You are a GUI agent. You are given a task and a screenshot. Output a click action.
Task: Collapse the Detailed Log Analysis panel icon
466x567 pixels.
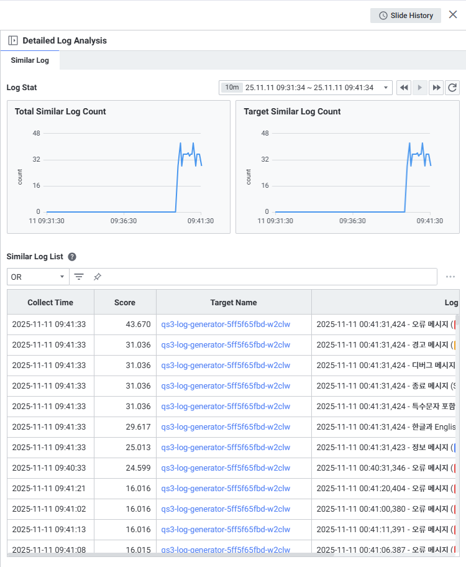(x=13, y=40)
